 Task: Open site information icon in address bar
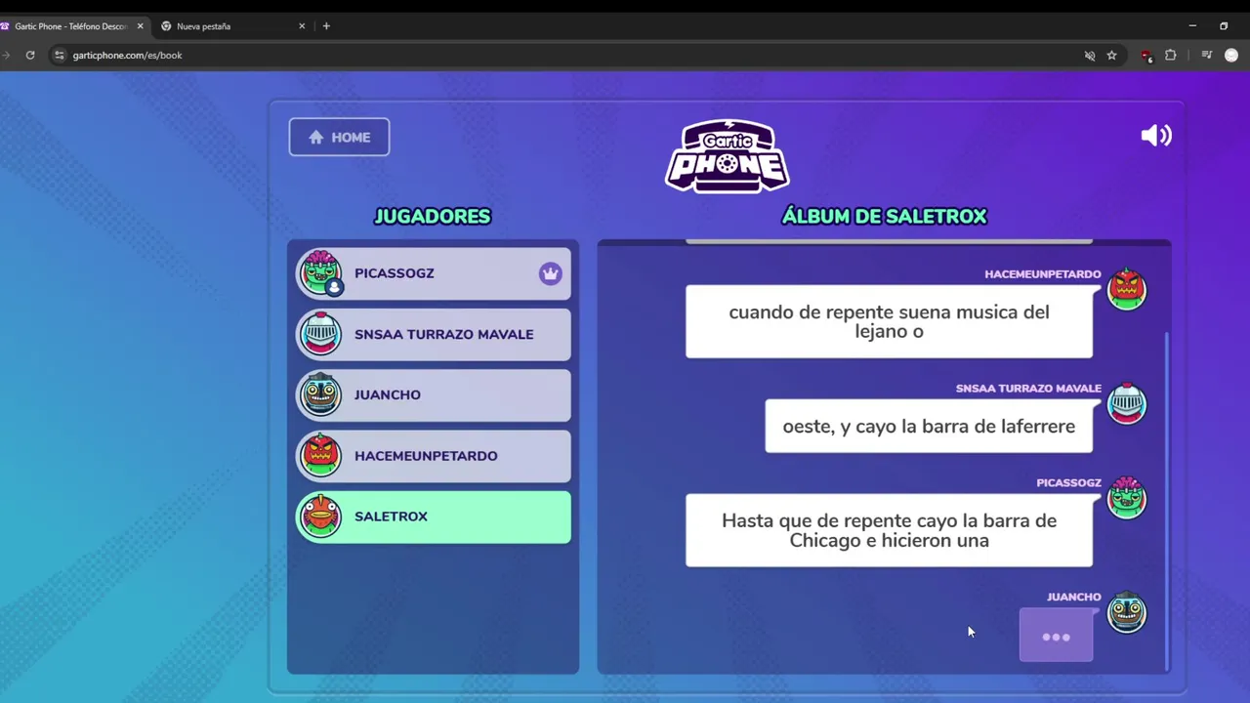pos(60,56)
